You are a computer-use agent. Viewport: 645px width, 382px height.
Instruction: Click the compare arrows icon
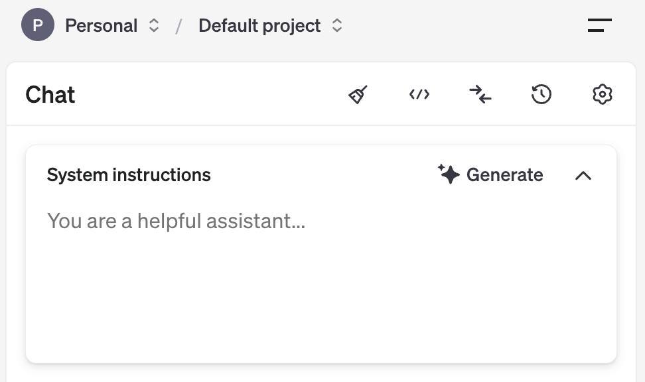coord(480,95)
